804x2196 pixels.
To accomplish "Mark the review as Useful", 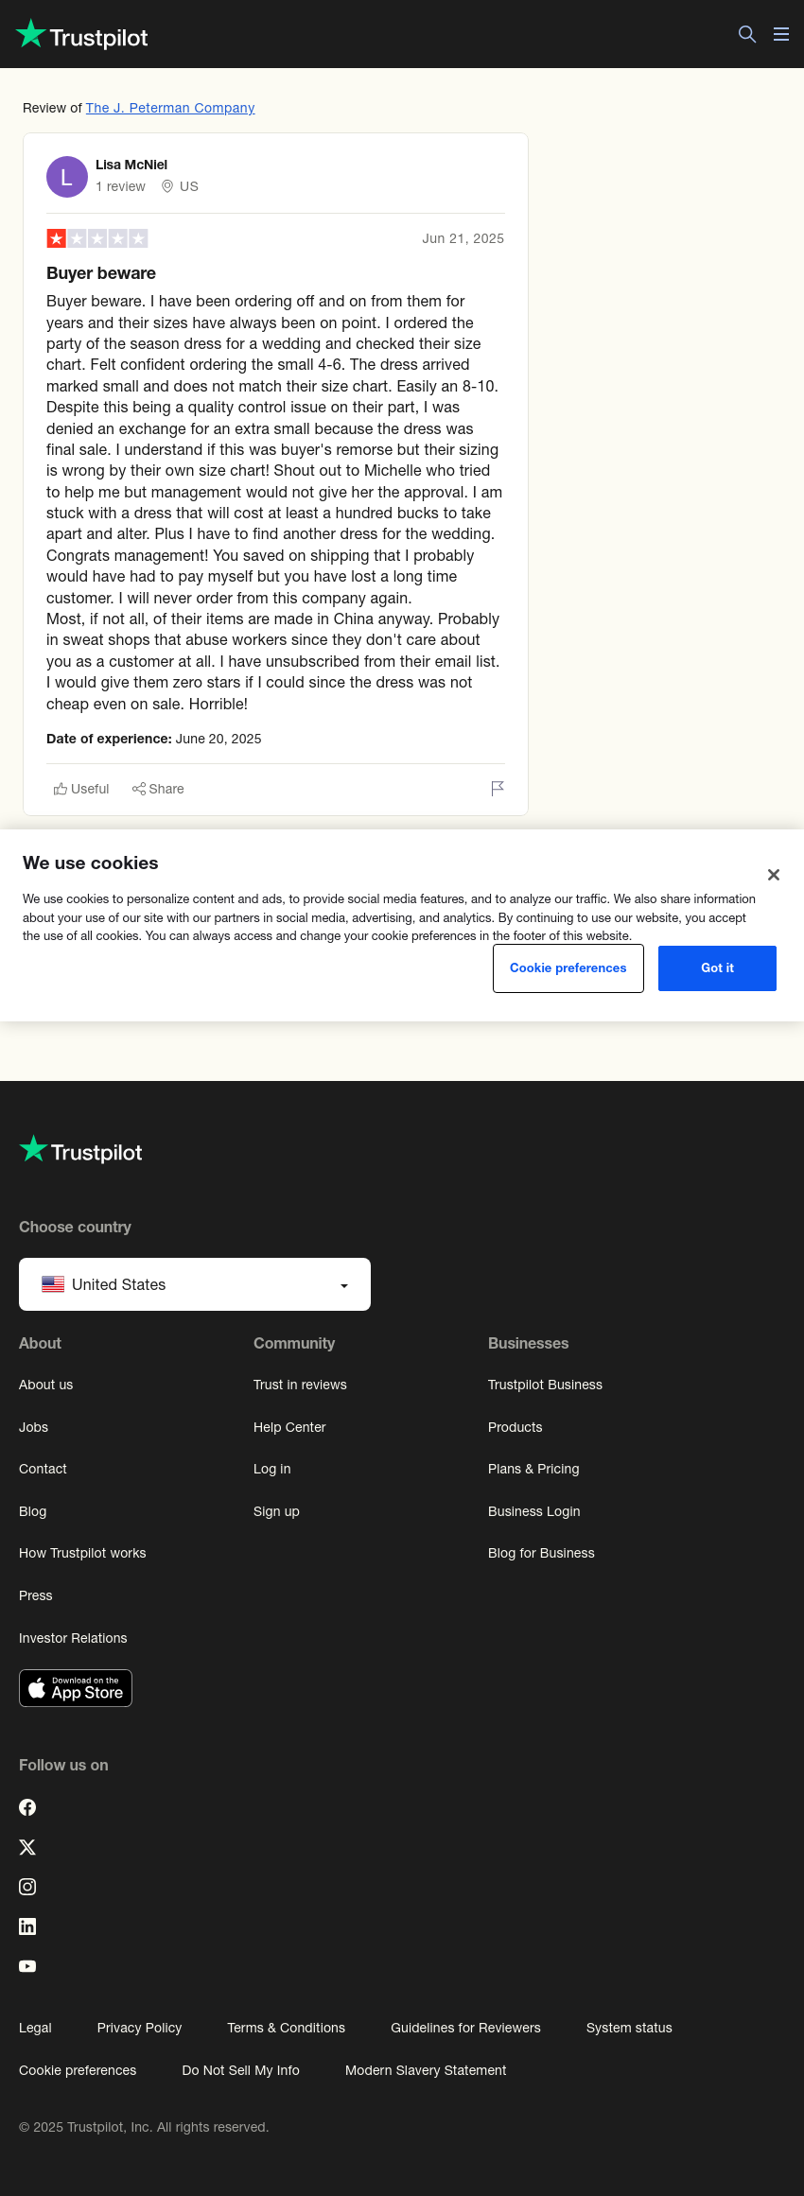I will tap(81, 789).
